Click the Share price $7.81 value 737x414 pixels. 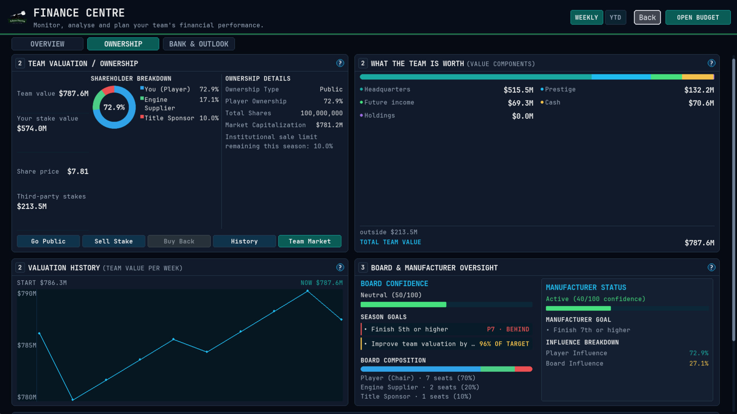tap(78, 171)
